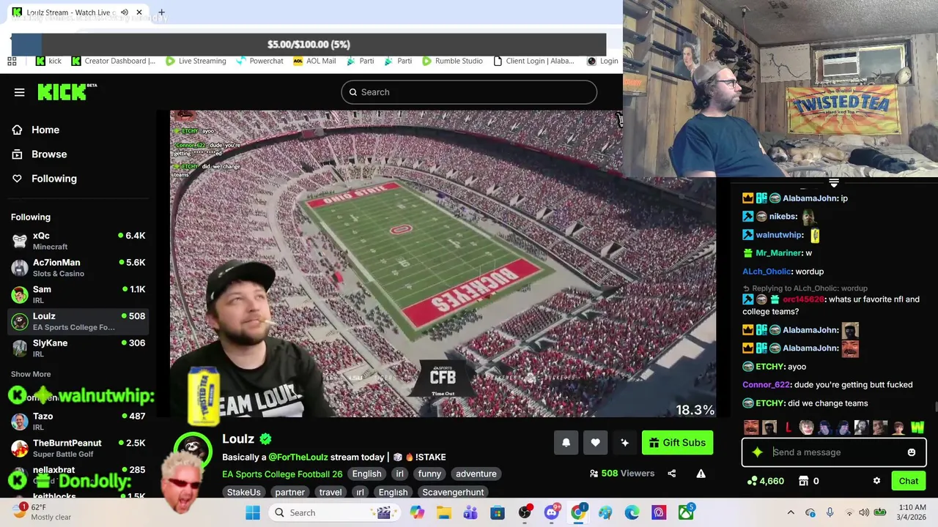Open chat settings gear icon

pyautogui.click(x=876, y=481)
